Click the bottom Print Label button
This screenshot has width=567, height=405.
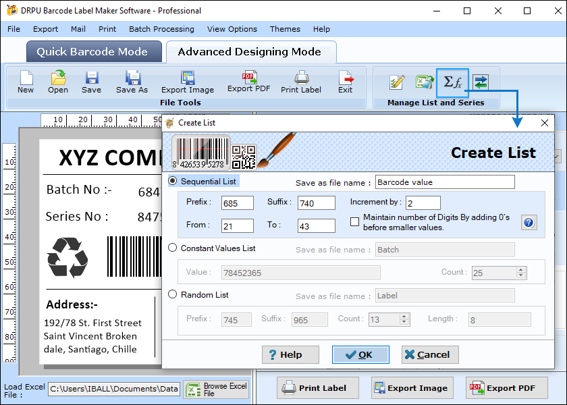pos(318,388)
